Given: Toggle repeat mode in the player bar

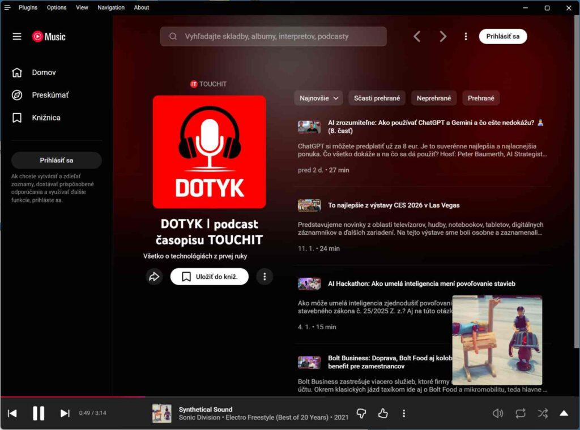Looking at the screenshot, I should pyautogui.click(x=521, y=413).
